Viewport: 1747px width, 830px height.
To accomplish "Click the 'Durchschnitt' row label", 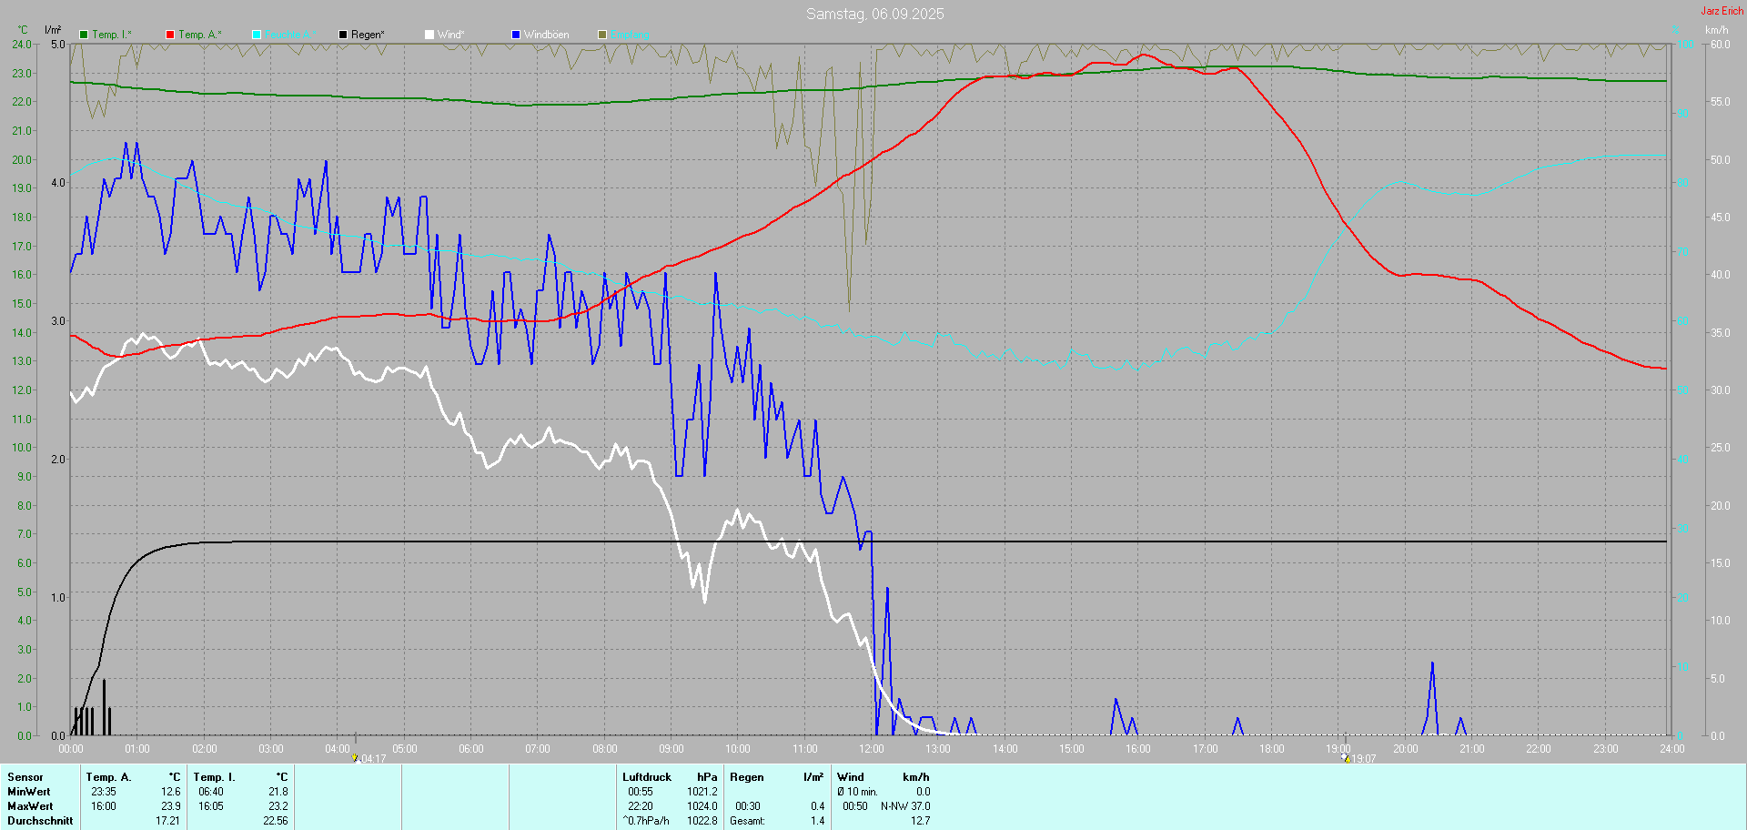I will pyautogui.click(x=40, y=821).
